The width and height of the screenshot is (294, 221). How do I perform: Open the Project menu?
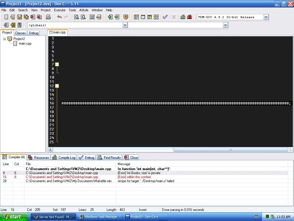point(46,10)
